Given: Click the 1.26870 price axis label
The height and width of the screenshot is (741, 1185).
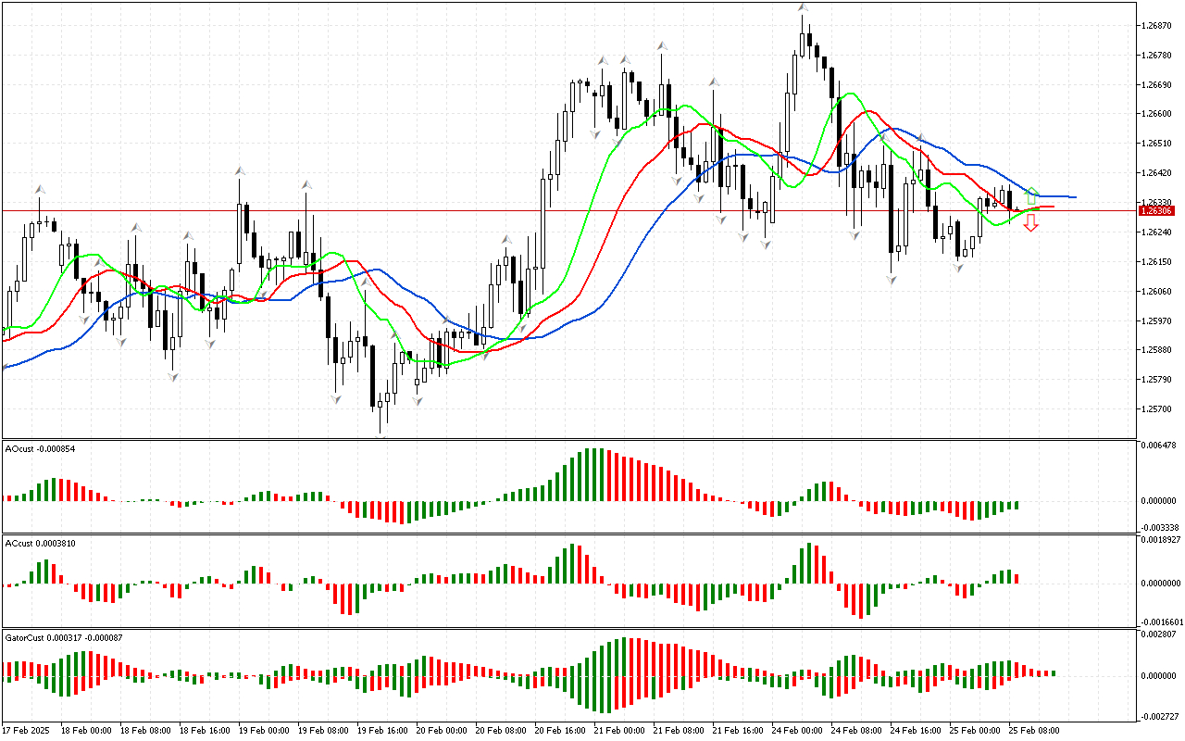Looking at the screenshot, I should [1158, 25].
